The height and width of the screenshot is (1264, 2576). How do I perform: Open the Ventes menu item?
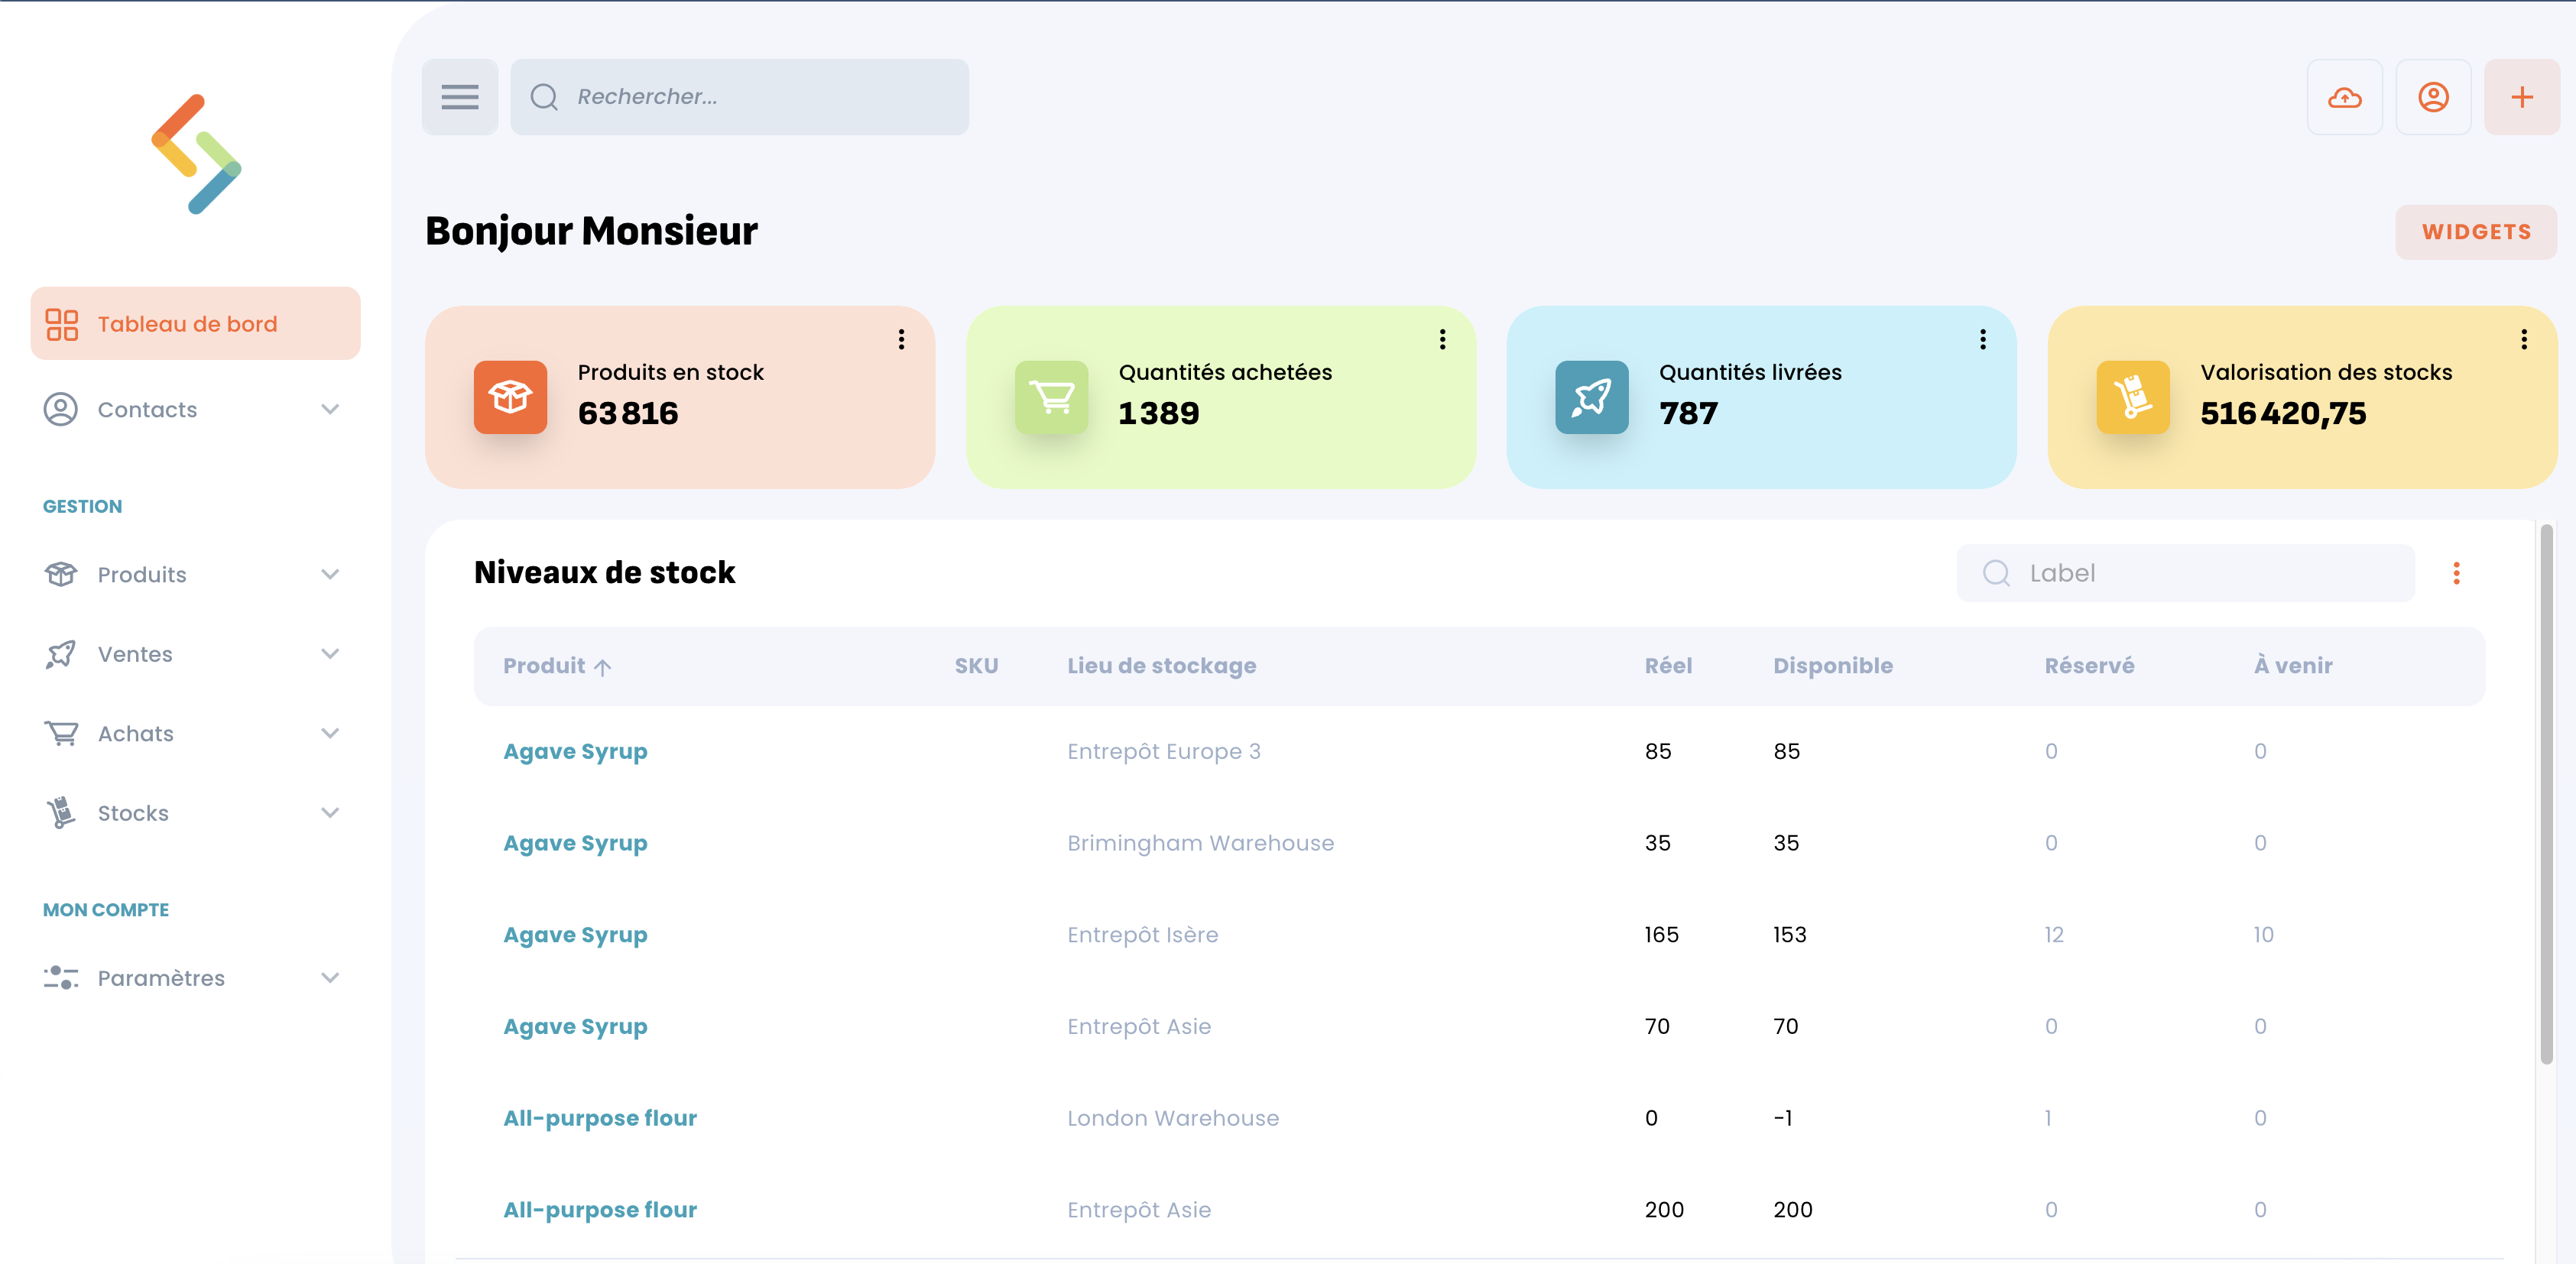196,654
